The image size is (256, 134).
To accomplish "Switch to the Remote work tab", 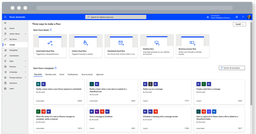I will [x=51, y=74].
